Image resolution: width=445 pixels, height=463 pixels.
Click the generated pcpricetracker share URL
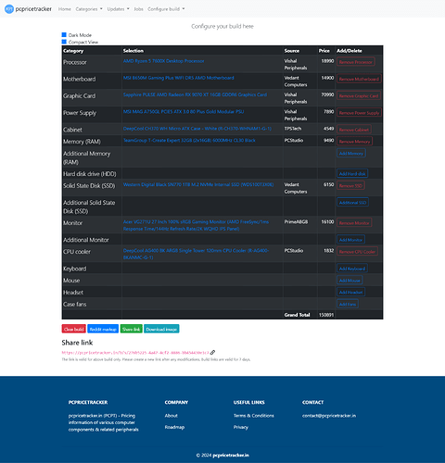[135, 353]
